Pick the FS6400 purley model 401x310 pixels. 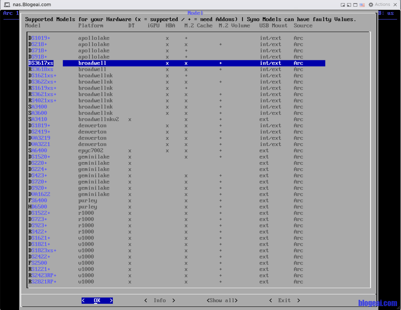[38, 200]
